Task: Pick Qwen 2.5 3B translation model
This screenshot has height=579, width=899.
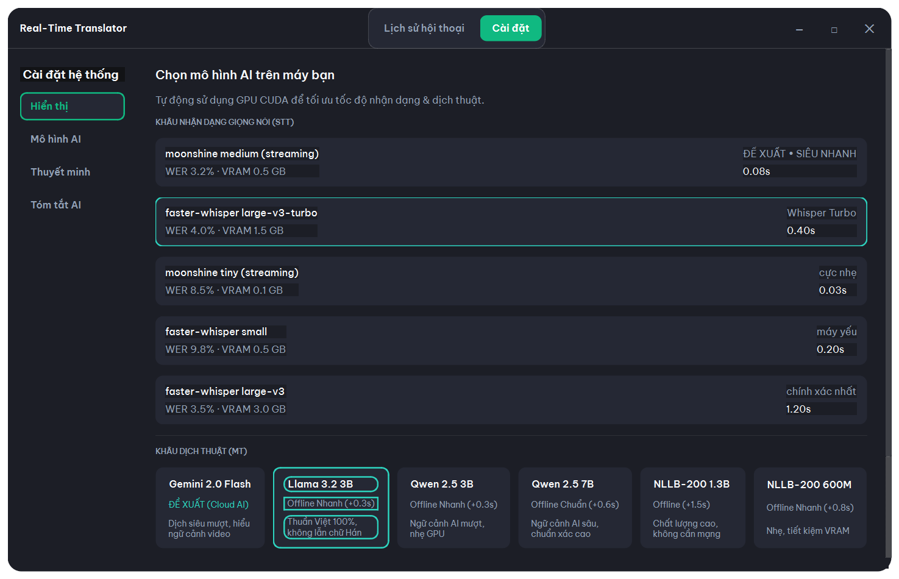Action: pos(453,508)
